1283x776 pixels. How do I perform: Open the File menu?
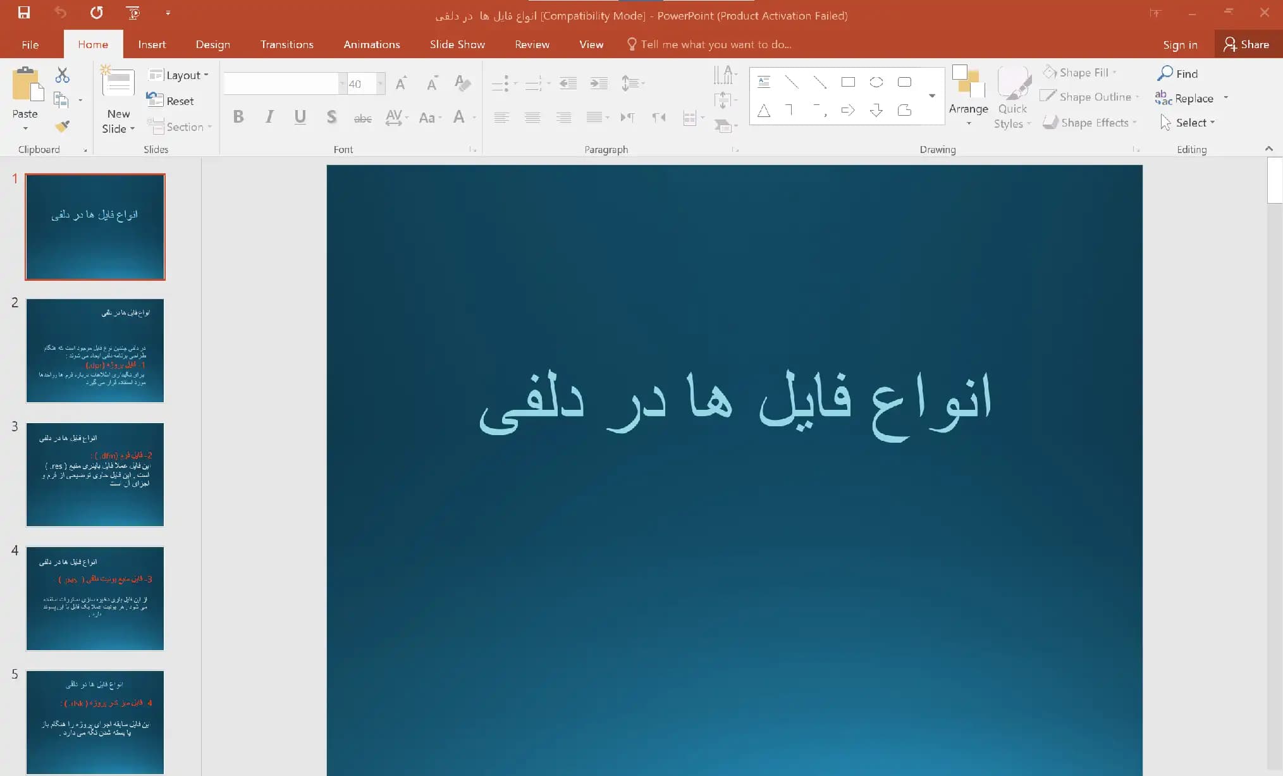coord(30,44)
